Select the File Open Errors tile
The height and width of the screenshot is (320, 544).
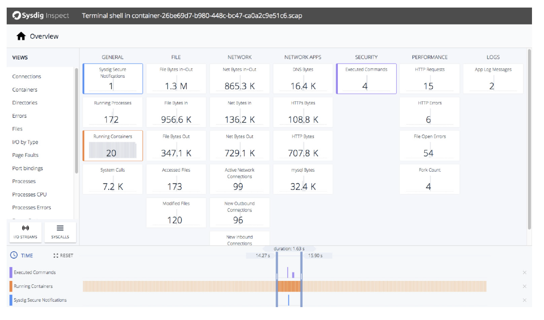pyautogui.click(x=429, y=145)
